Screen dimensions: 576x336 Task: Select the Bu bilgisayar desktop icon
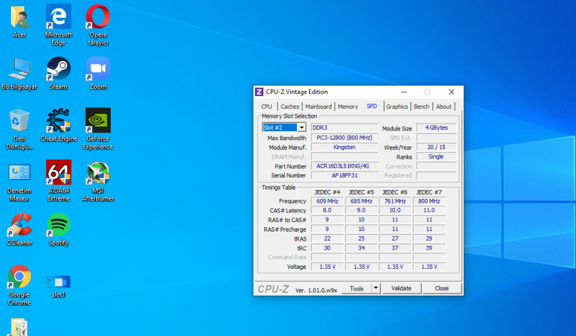(x=19, y=74)
